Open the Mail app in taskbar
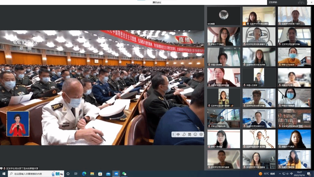 coord(108,174)
